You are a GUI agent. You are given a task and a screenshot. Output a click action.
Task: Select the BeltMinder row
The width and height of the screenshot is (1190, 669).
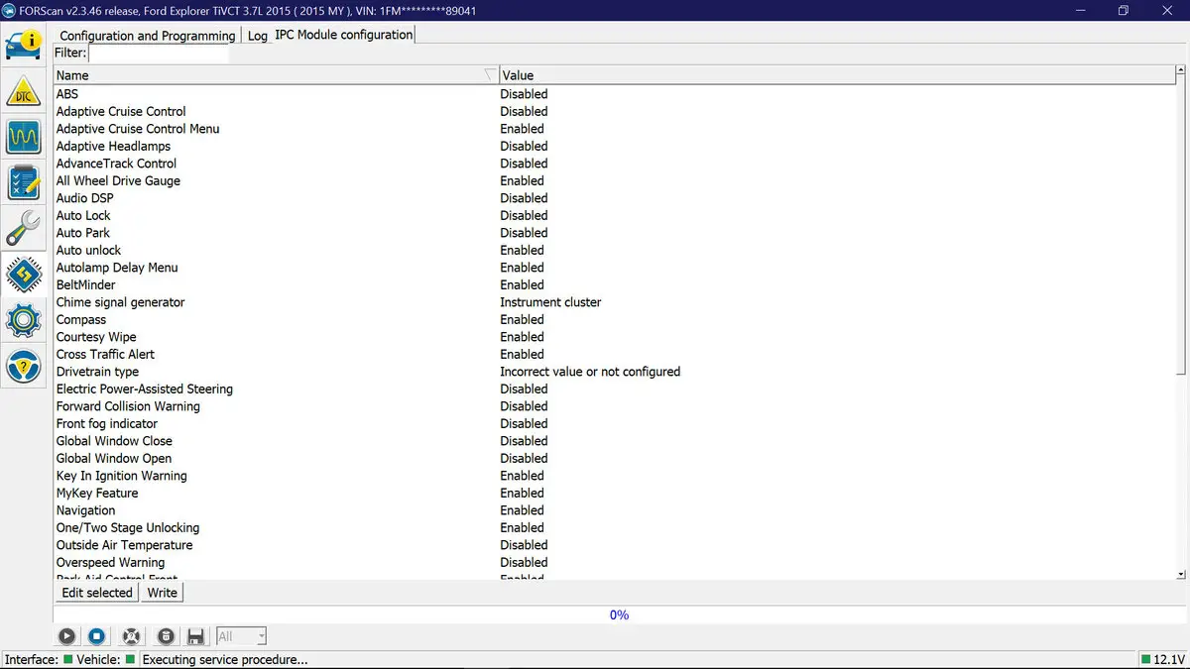coord(614,285)
